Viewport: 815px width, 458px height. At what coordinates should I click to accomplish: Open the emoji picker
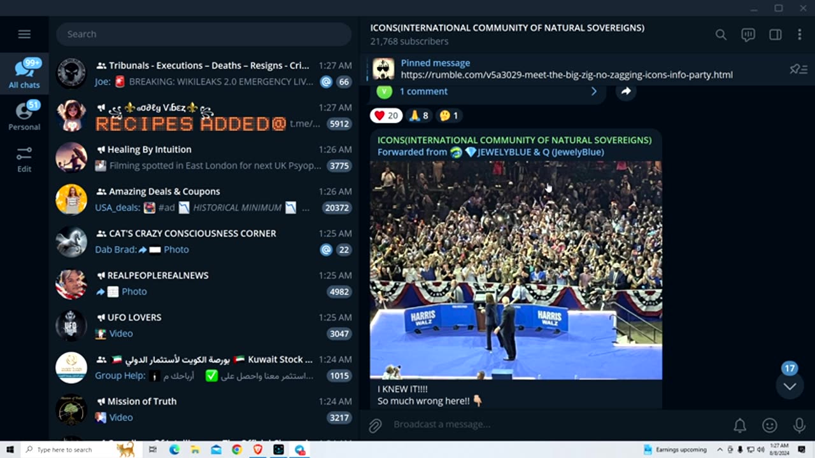(x=770, y=425)
